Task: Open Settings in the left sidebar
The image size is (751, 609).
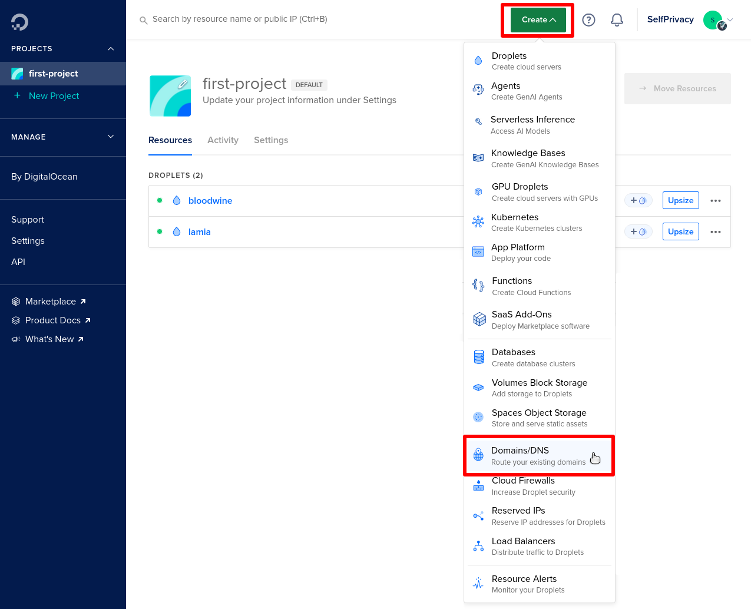Action: pyautogui.click(x=28, y=241)
